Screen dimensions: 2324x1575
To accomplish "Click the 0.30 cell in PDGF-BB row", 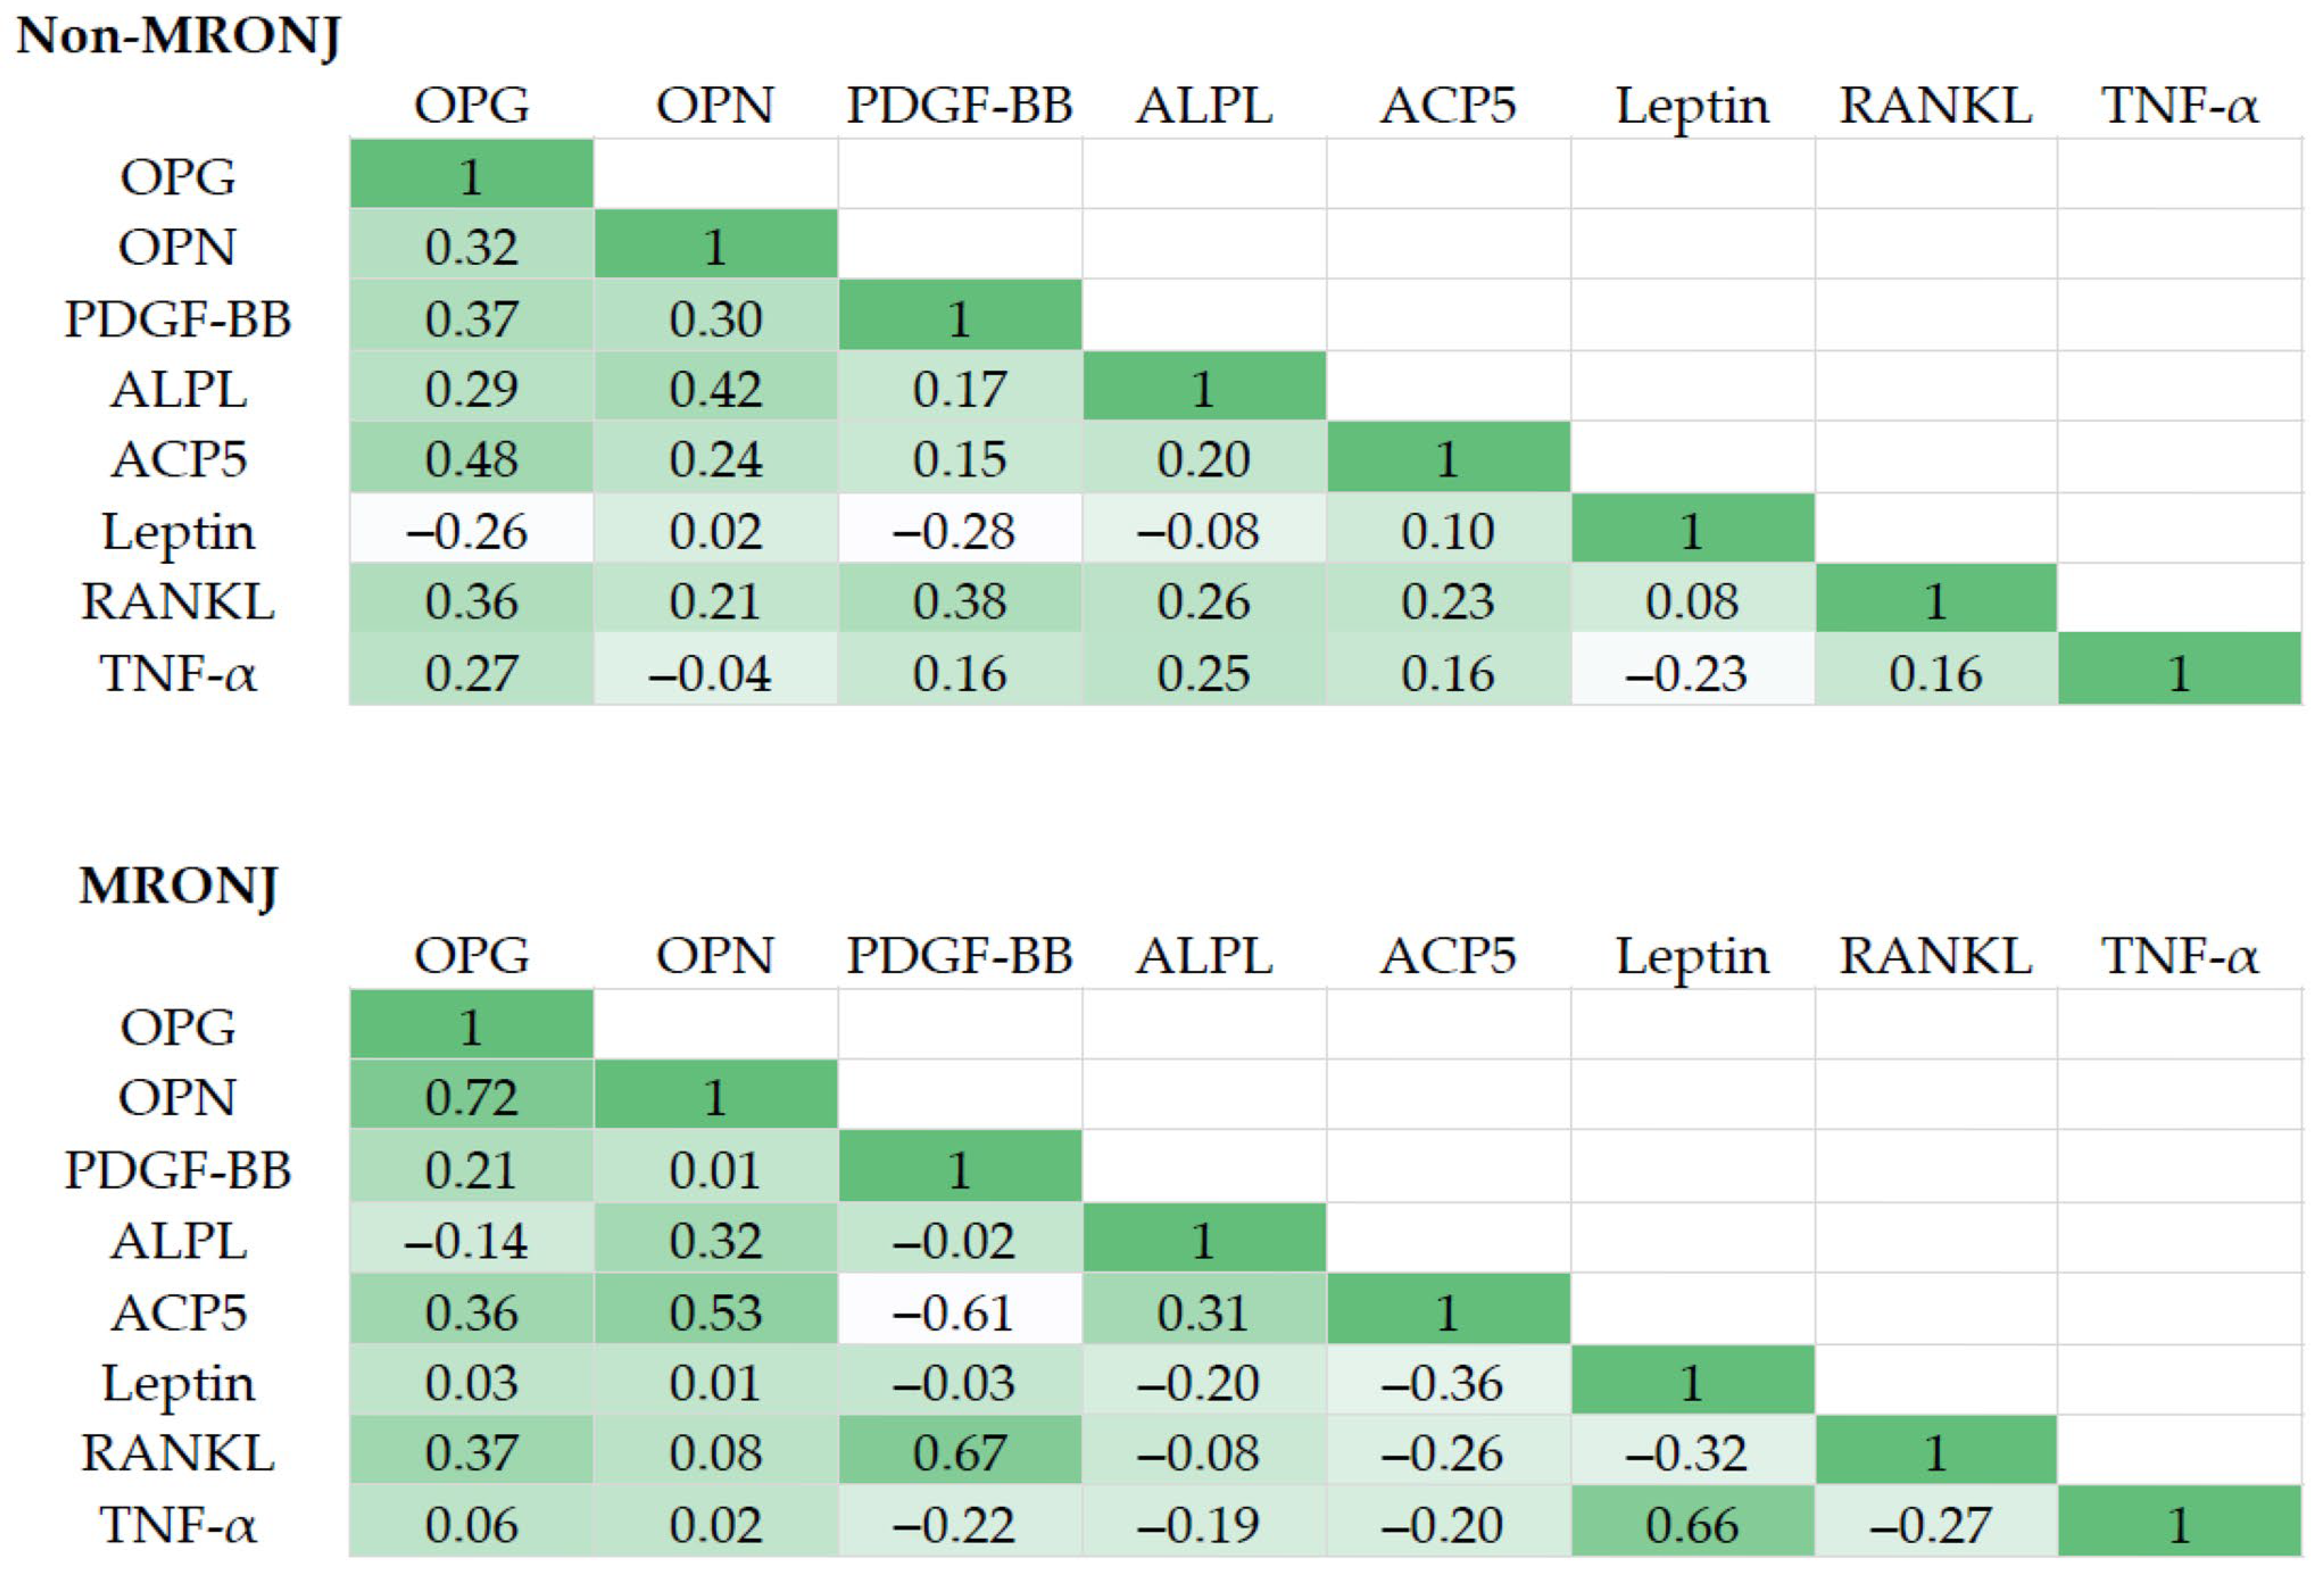I will point(715,319).
